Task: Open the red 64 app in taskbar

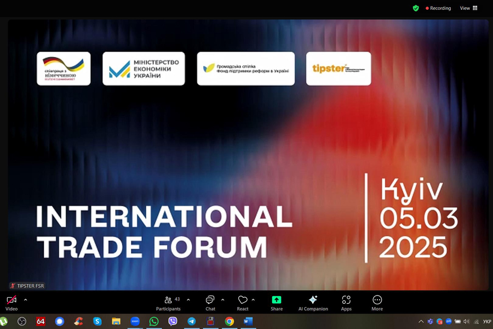Action: tap(41, 321)
